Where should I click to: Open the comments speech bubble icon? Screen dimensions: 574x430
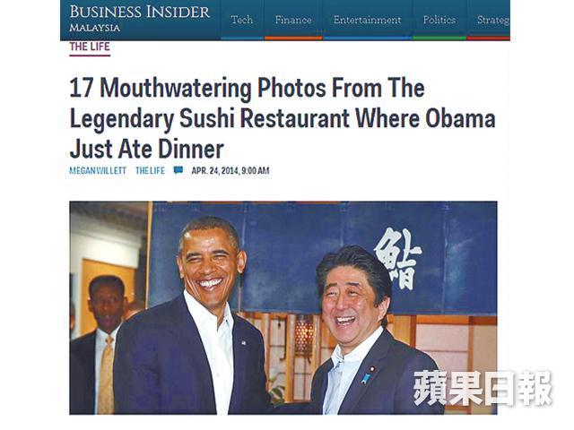coord(178,170)
